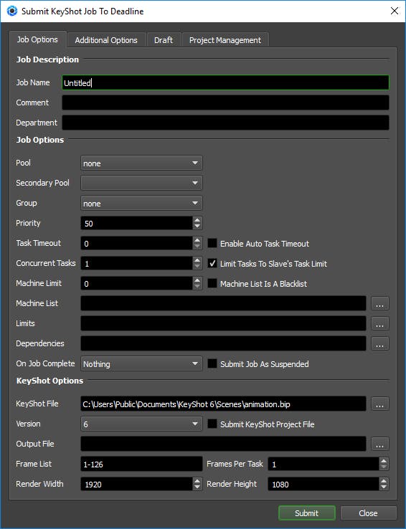
Task: Click the KeyShot File path field
Action: click(223, 404)
